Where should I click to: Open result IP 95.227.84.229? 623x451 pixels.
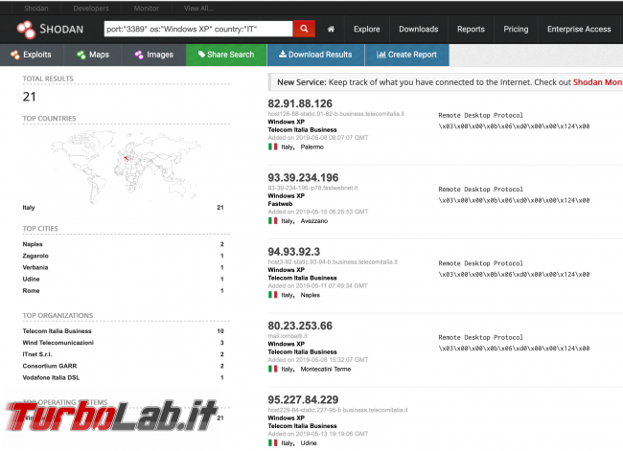pyautogui.click(x=303, y=400)
